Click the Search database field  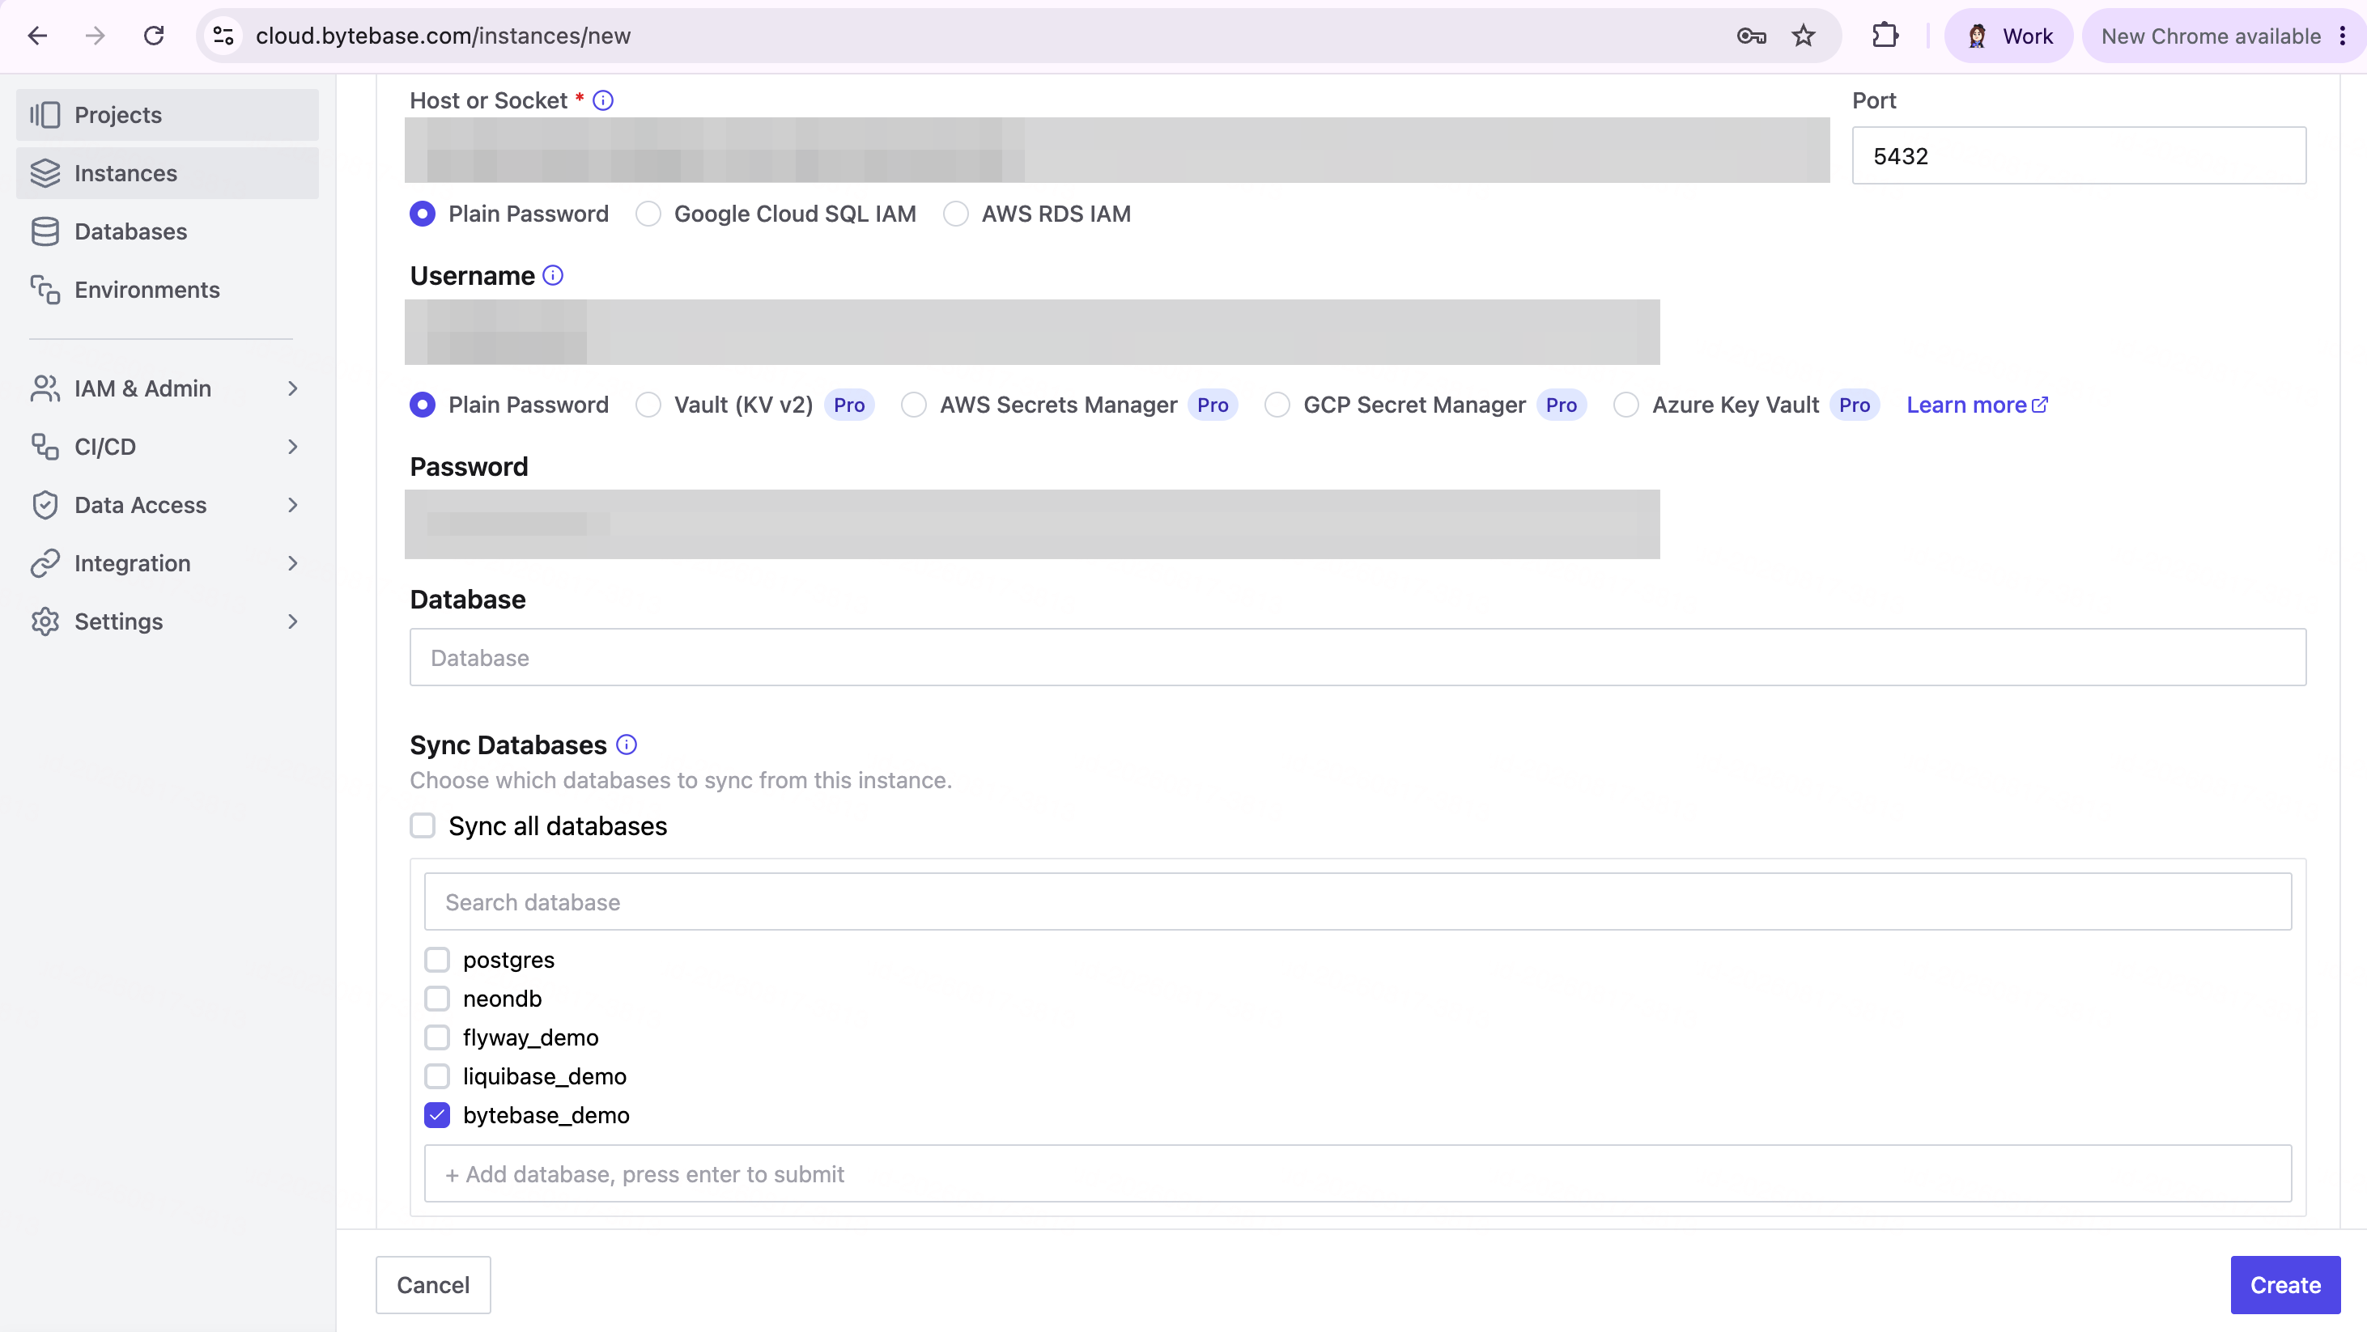tap(1358, 901)
